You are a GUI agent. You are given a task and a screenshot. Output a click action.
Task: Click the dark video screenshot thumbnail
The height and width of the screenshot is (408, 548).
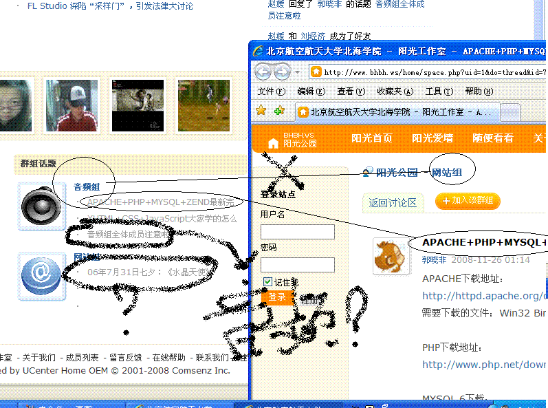(x=138, y=105)
